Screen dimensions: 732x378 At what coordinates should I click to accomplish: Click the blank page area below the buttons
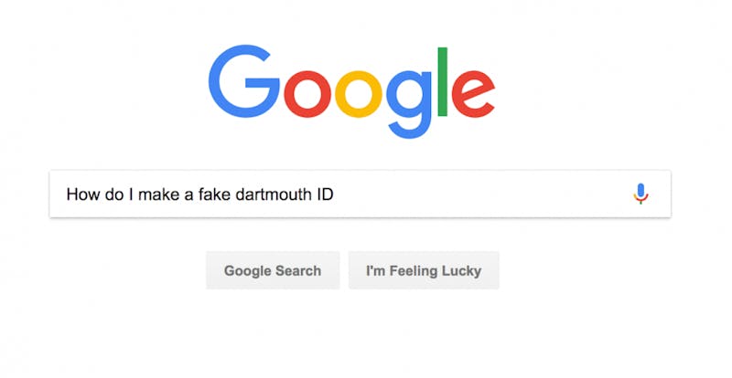(x=366, y=338)
